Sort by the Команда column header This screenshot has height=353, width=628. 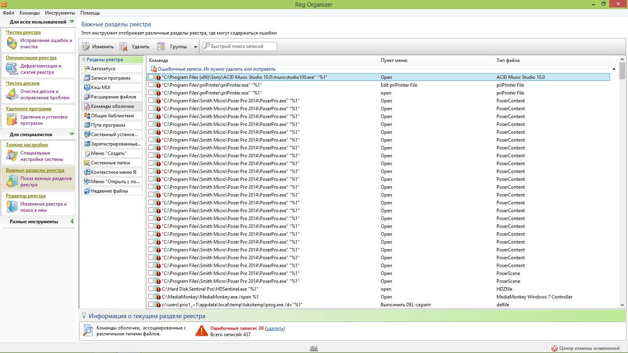point(262,60)
